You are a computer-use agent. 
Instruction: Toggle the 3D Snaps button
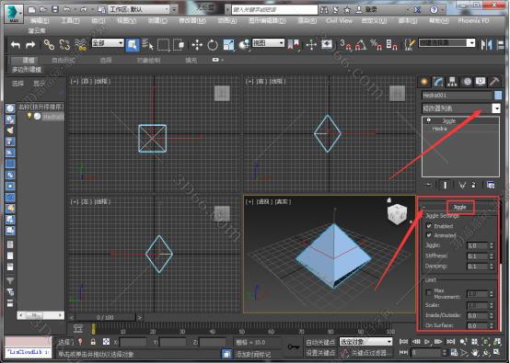tap(346, 45)
